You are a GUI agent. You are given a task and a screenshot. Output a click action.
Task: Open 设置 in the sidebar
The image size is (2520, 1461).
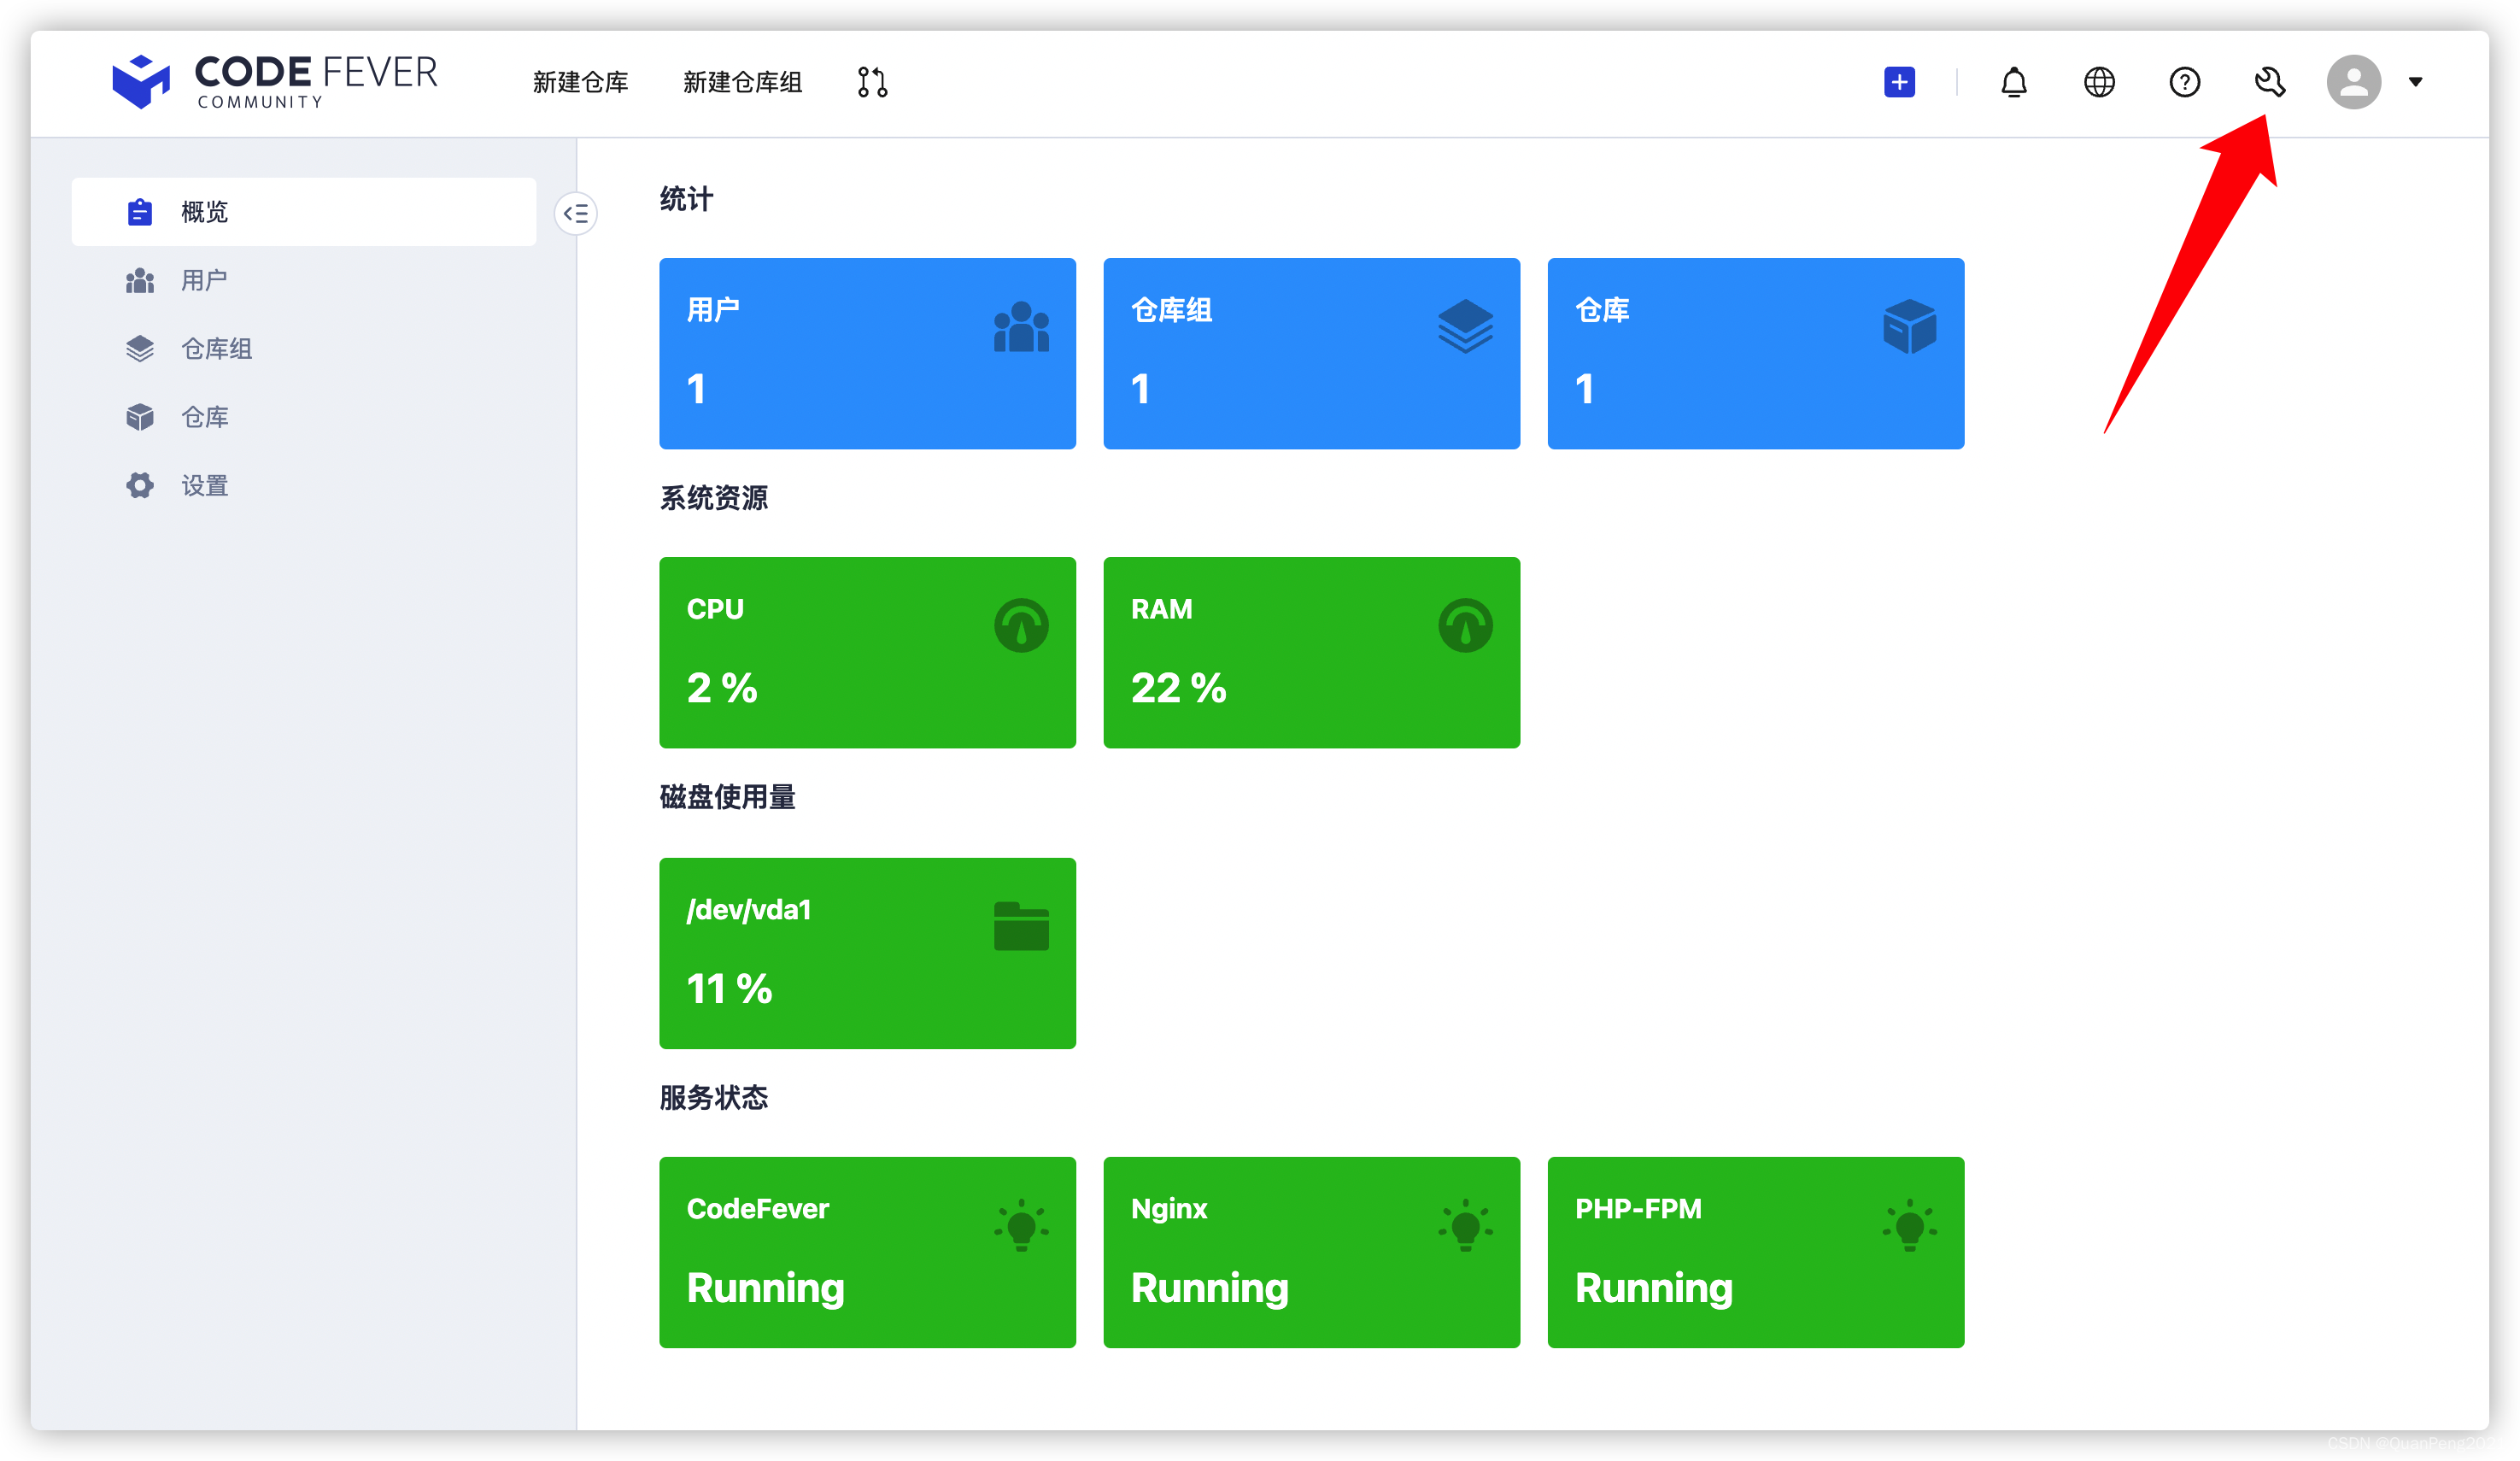pyautogui.click(x=204, y=486)
